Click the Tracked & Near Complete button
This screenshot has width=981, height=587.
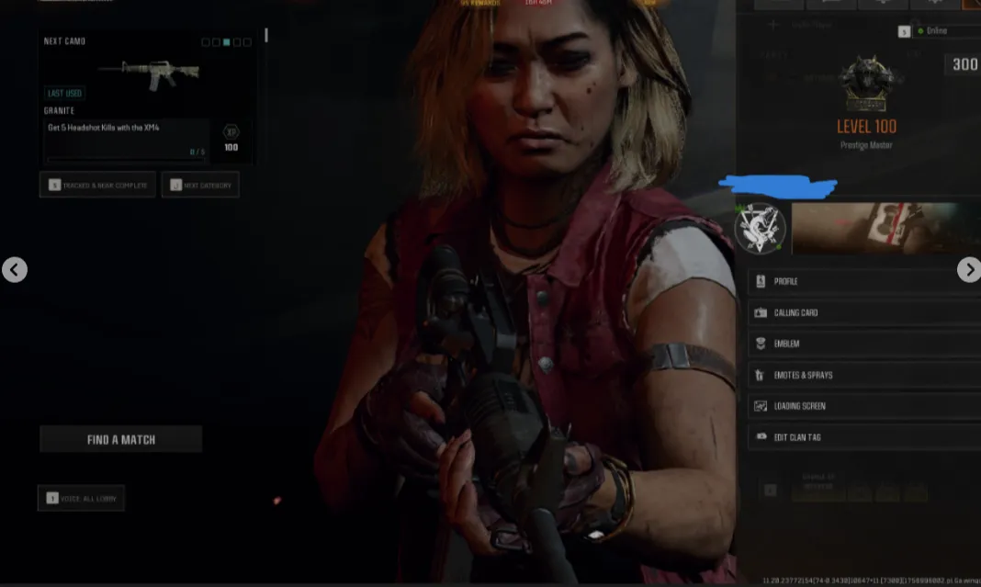coord(97,185)
